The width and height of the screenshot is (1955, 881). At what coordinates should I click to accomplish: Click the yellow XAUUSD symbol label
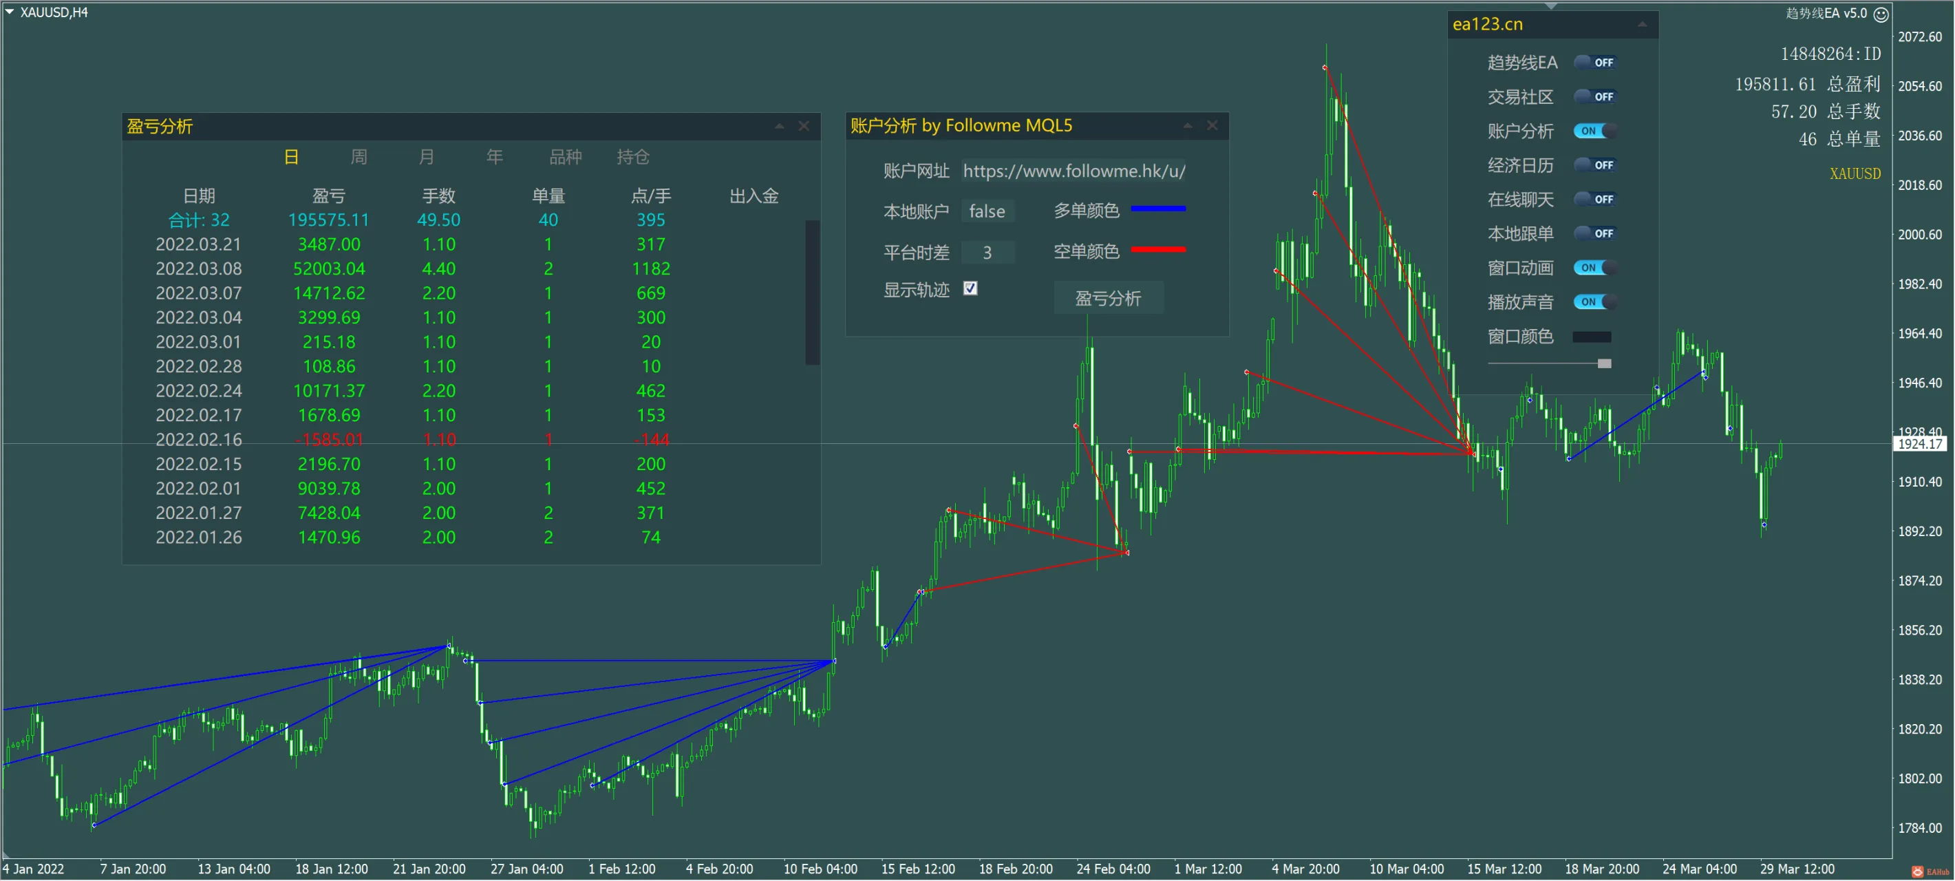(x=1855, y=173)
